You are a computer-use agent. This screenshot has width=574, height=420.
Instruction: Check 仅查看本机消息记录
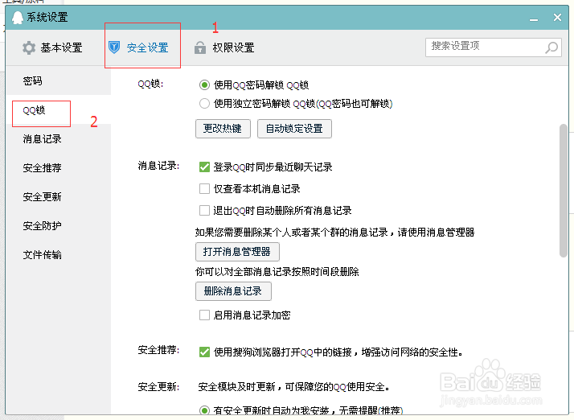pos(204,189)
